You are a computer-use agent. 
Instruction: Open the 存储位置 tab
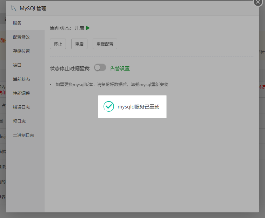[25, 51]
